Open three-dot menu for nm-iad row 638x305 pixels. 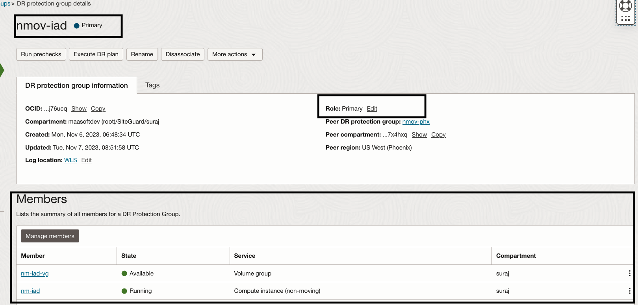coord(629,291)
